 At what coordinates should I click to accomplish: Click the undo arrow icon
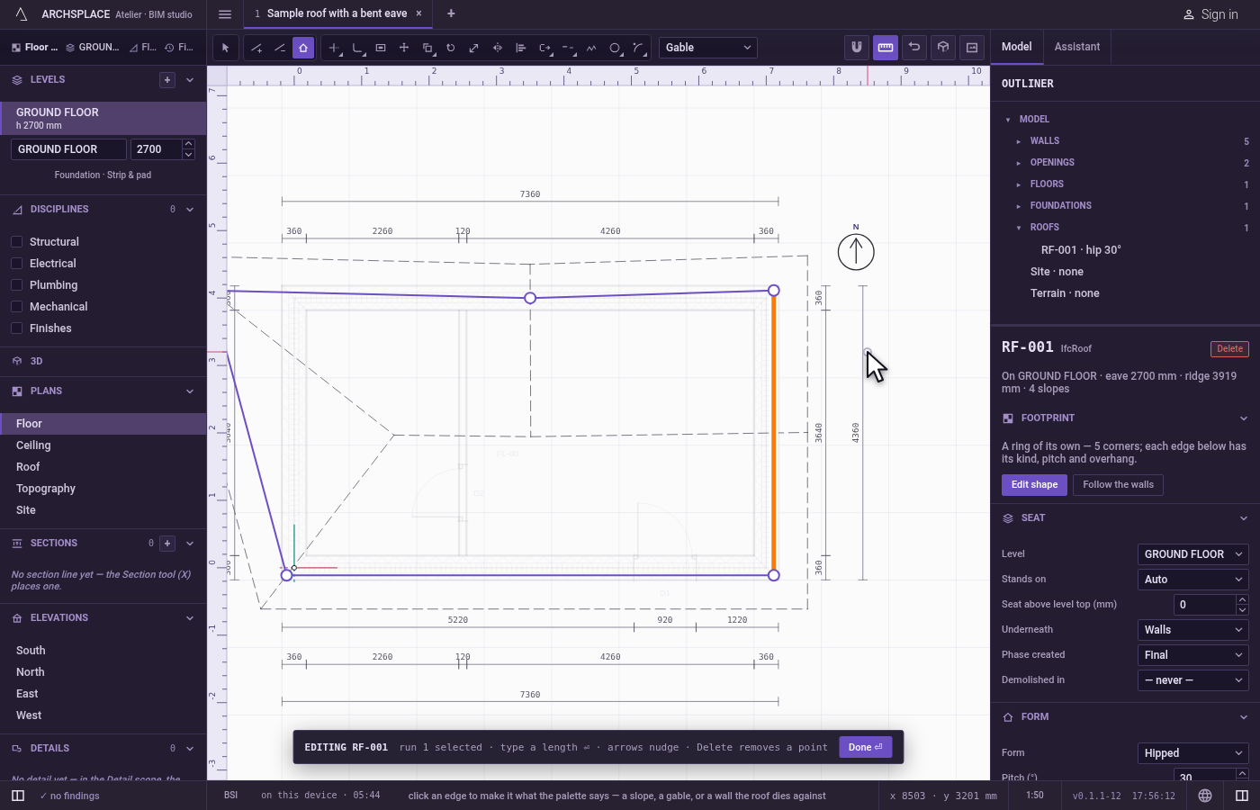pyautogui.click(x=914, y=48)
